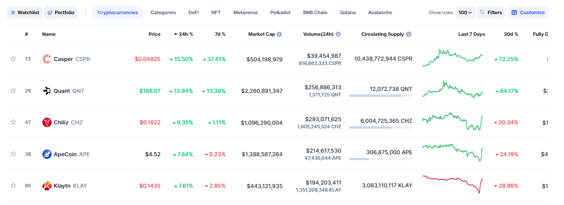
Task: Select the Solana tab
Action: [348, 13]
